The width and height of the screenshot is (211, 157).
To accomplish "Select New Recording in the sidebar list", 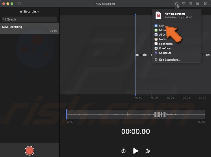I will click(29, 29).
